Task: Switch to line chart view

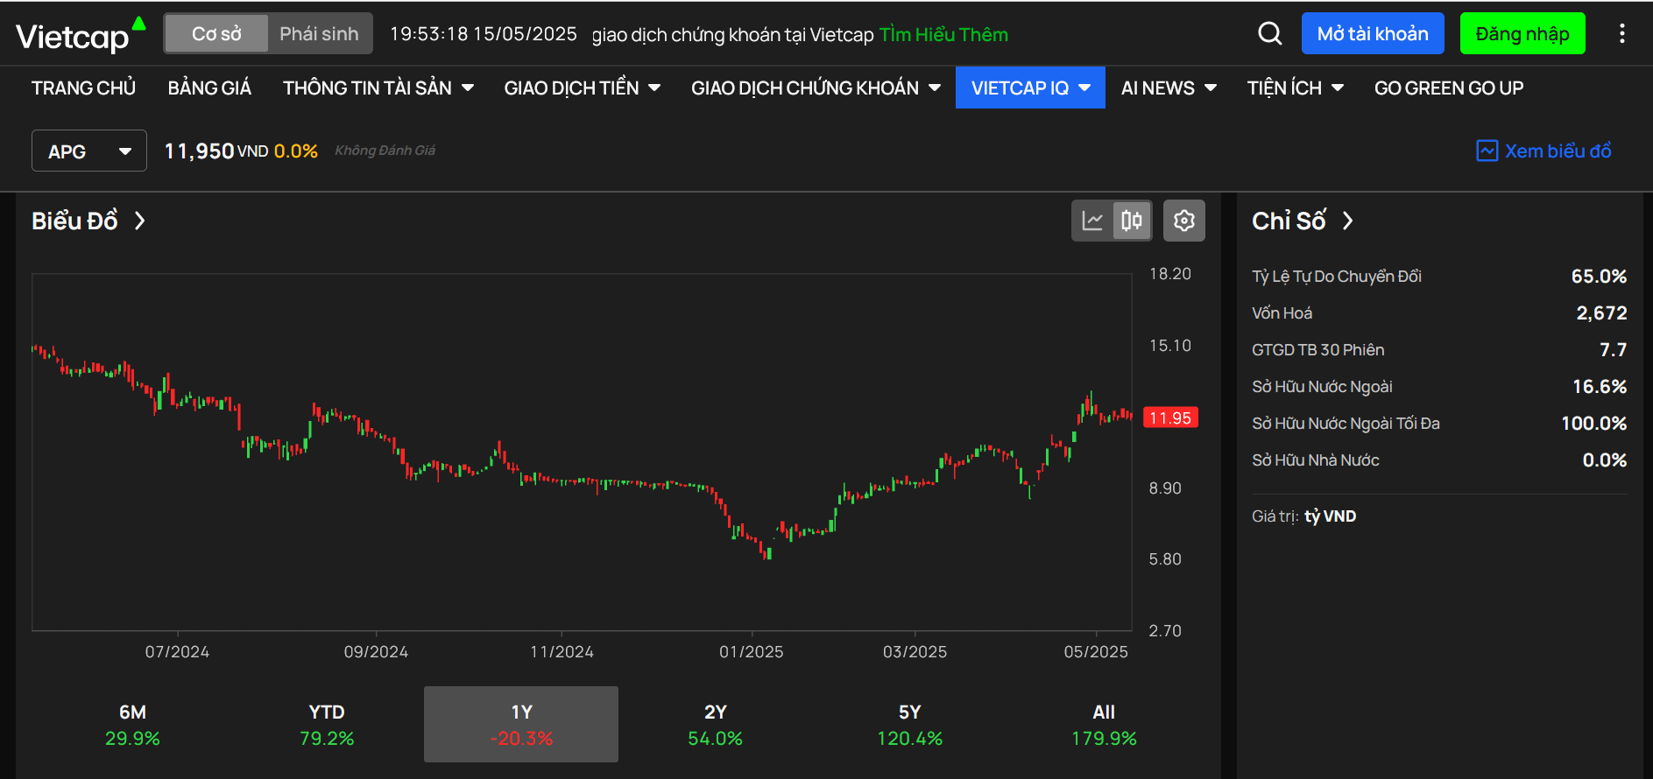Action: click(1092, 221)
